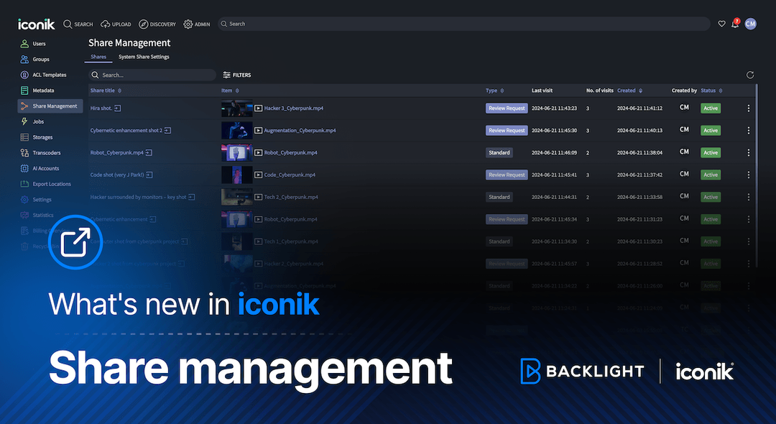Open the CM profile avatar menu

point(750,24)
